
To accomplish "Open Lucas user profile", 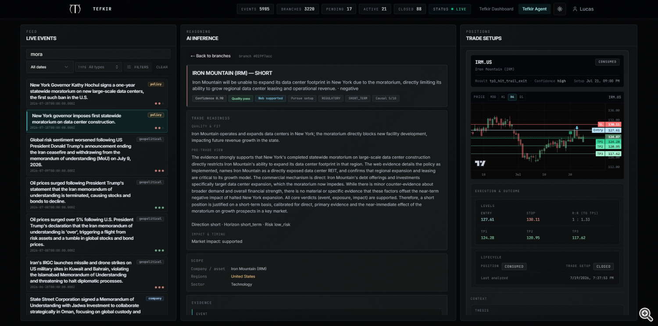I will point(583,9).
